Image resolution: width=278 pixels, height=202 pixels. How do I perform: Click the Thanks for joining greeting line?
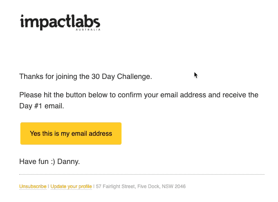[85, 76]
